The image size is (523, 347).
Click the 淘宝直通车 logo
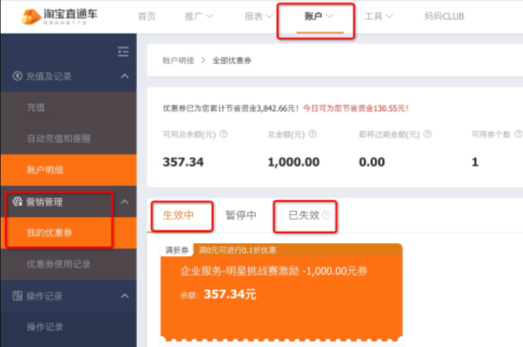[x=59, y=16]
